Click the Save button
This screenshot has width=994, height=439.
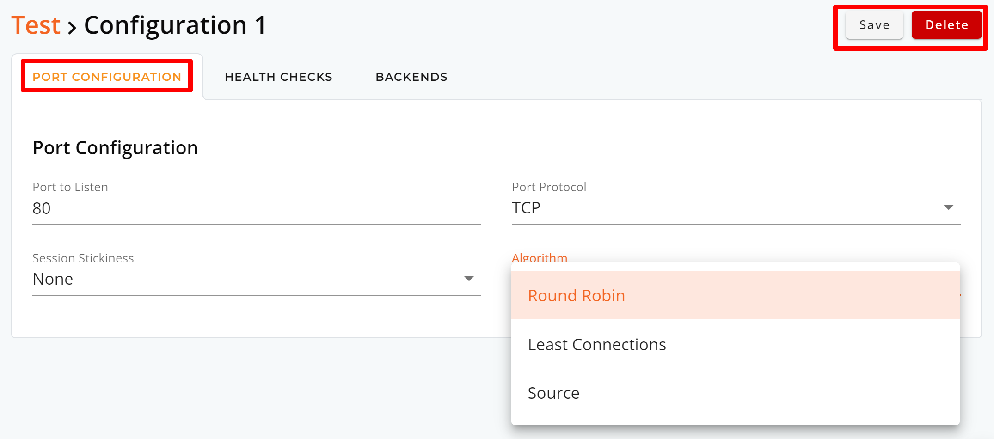pyautogui.click(x=874, y=25)
